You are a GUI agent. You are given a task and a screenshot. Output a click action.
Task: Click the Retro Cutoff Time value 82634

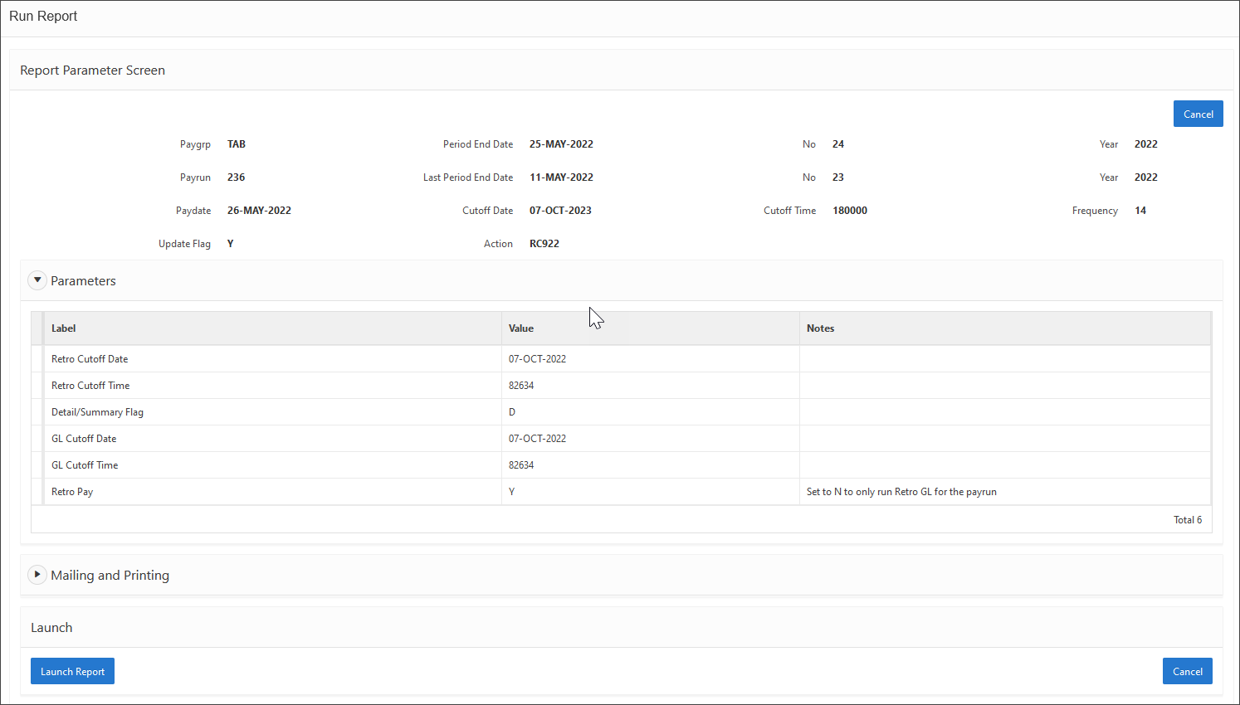pyautogui.click(x=521, y=386)
